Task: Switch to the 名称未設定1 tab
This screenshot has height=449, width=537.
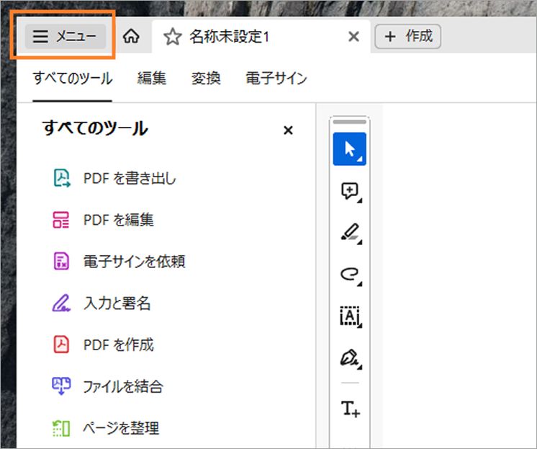Action: [x=261, y=36]
